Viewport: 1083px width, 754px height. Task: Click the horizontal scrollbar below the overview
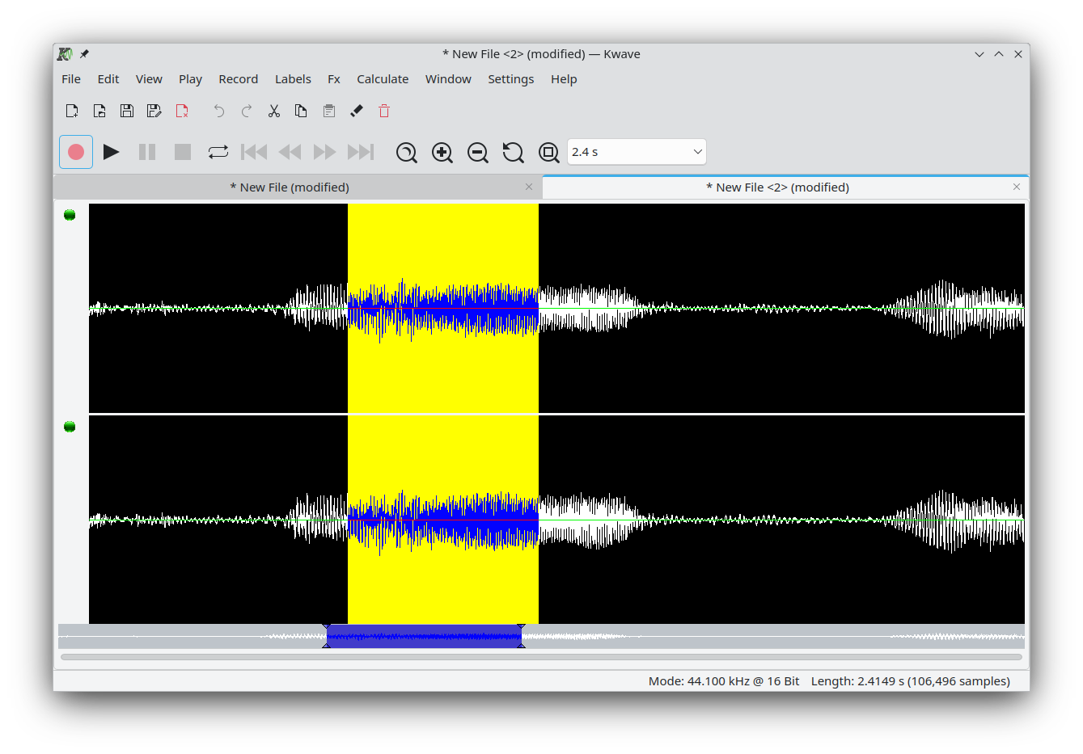(x=540, y=657)
